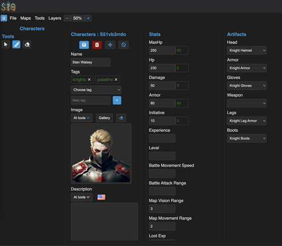Open the Layers menu
Screen dimensions: 282x246
click(x=55, y=18)
